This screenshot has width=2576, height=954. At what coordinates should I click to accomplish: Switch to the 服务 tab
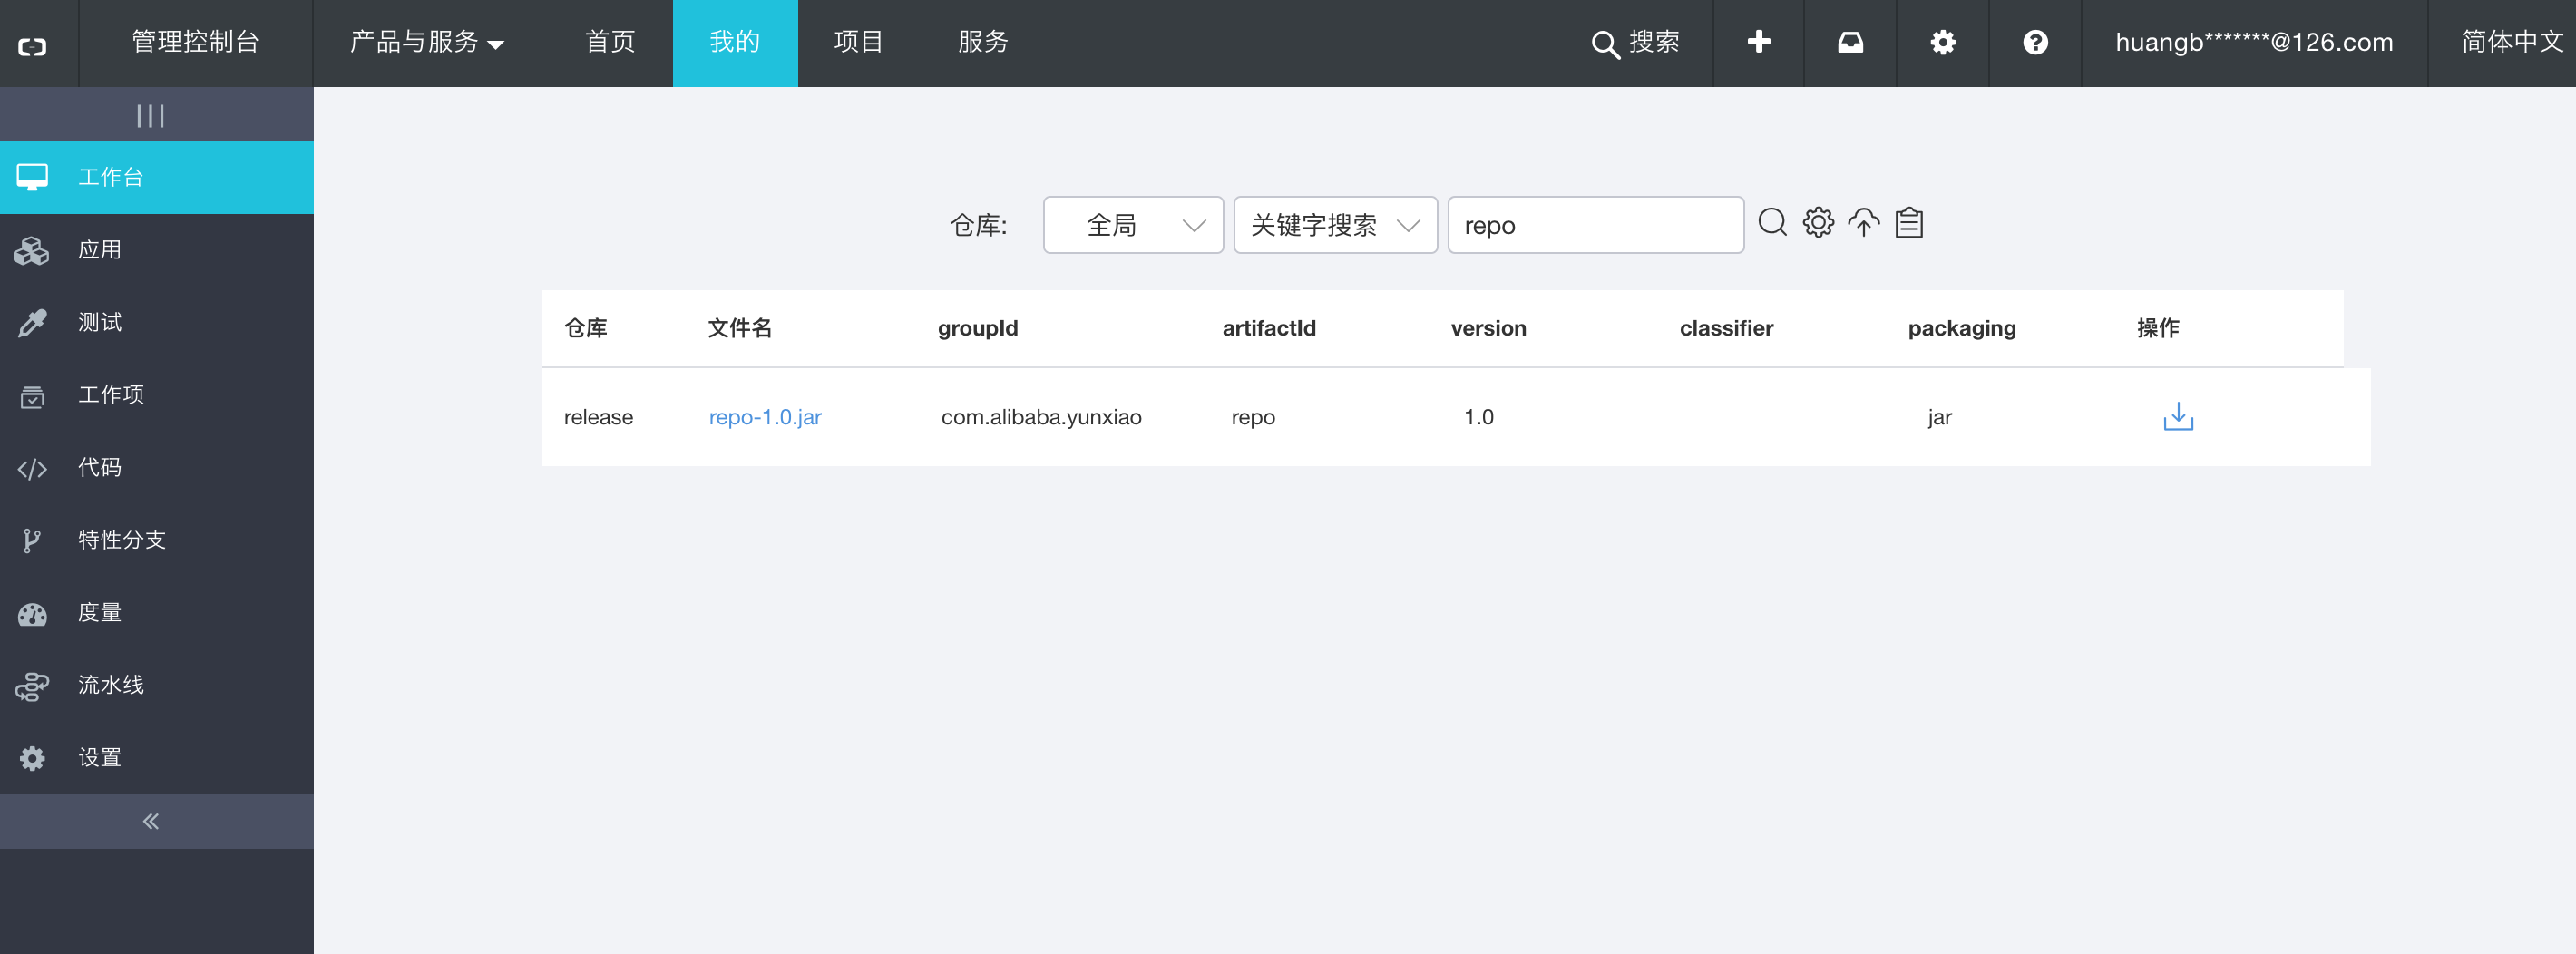click(984, 42)
